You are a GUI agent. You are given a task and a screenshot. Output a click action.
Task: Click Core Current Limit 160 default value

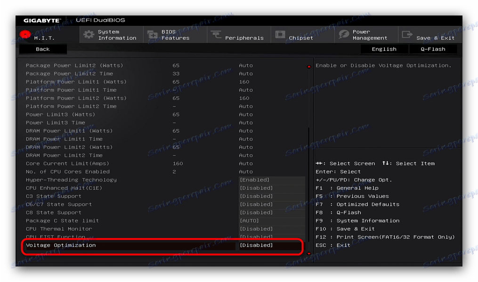click(x=178, y=164)
